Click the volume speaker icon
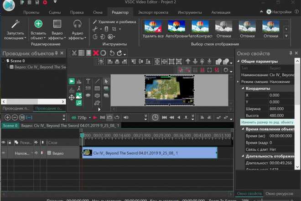301x201 pixels. [126, 117]
